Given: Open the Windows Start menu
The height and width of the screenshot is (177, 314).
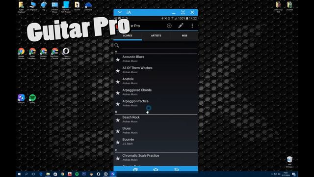Looking at the screenshot, I should [19, 174].
